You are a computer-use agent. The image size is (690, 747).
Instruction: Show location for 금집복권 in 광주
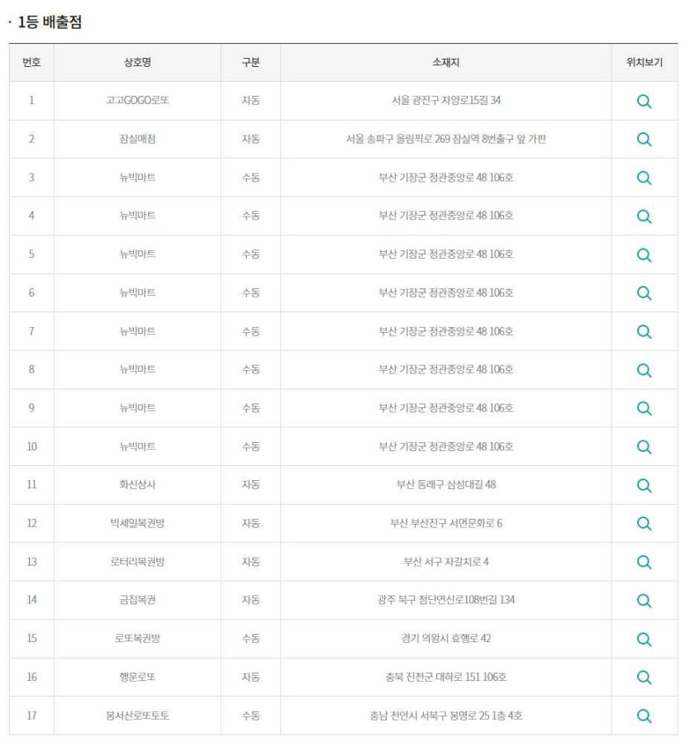click(x=644, y=601)
